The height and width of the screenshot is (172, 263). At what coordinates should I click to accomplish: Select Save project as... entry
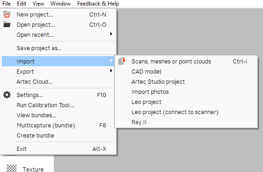[x=58, y=48]
